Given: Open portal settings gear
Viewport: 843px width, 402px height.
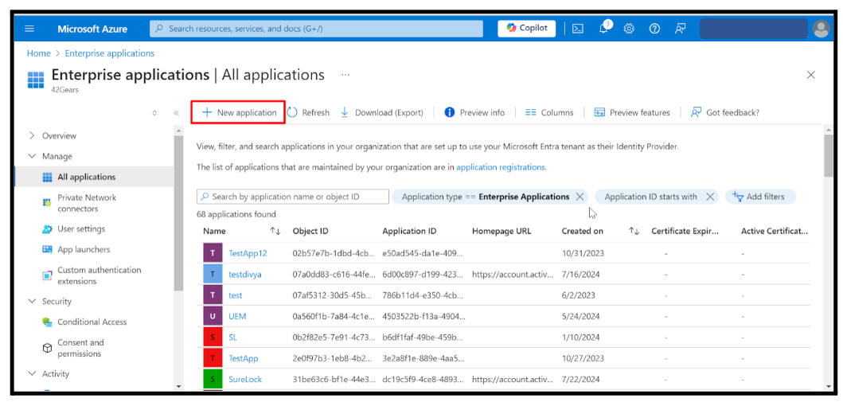Looking at the screenshot, I should tap(629, 29).
